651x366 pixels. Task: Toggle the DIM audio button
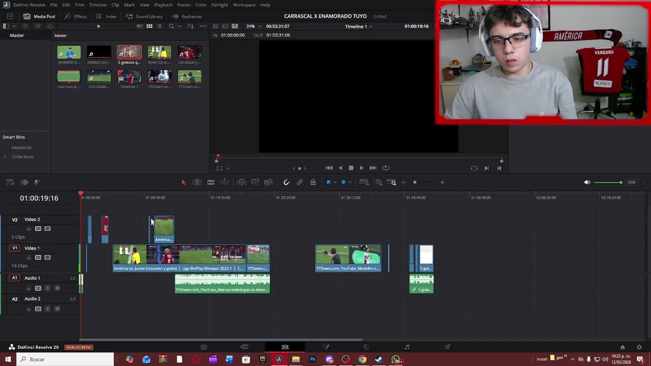pos(632,182)
